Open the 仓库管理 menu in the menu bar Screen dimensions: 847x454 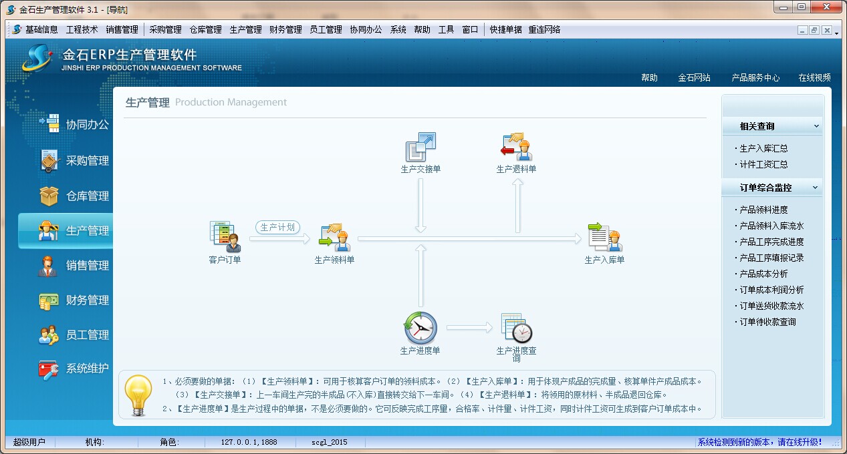pyautogui.click(x=205, y=29)
